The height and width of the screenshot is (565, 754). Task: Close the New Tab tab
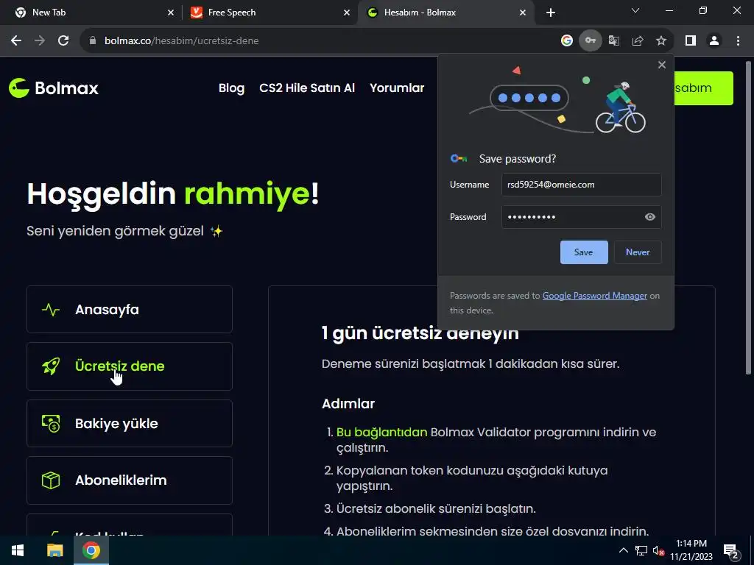click(171, 13)
